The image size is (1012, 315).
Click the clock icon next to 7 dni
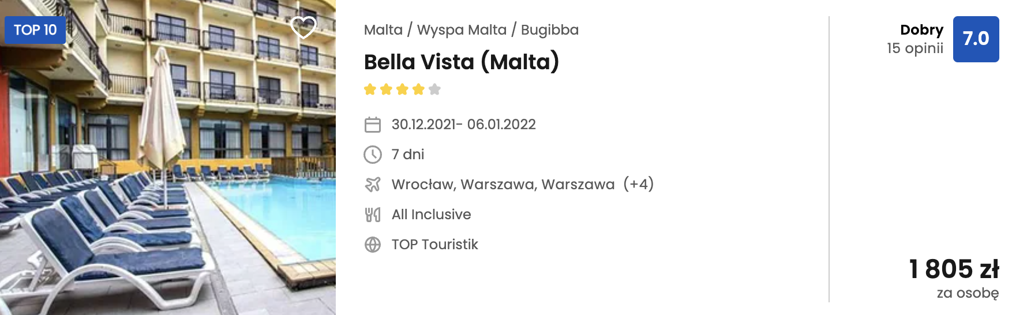[373, 155]
